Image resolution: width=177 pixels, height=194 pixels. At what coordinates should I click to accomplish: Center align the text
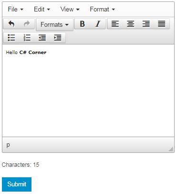click(x=131, y=24)
